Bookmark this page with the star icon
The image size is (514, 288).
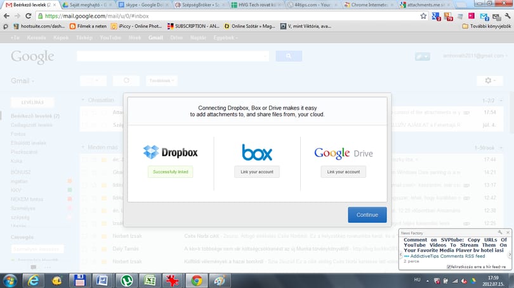pyautogui.click(x=423, y=16)
